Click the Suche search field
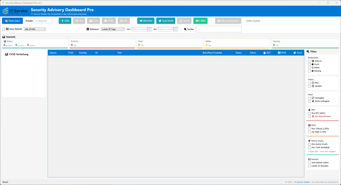The height and width of the screenshot is (185, 341). click(218, 29)
